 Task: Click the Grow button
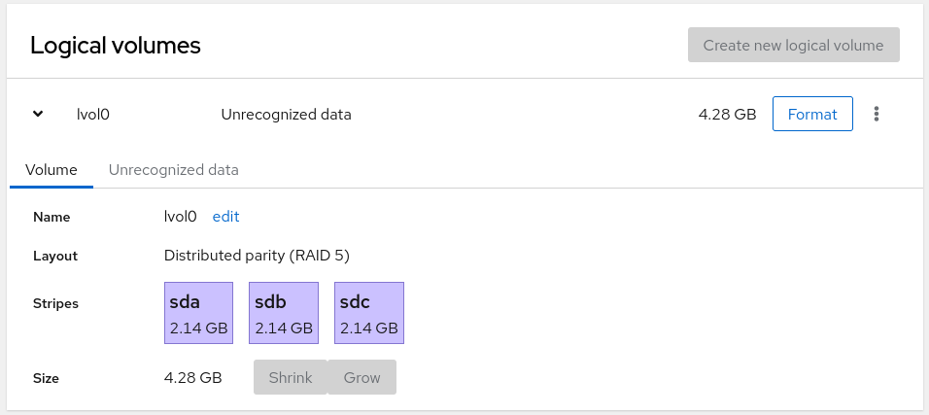pos(361,377)
